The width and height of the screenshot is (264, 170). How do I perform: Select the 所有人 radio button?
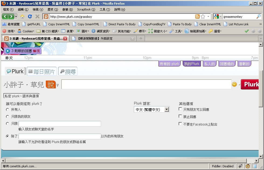tap(8, 110)
